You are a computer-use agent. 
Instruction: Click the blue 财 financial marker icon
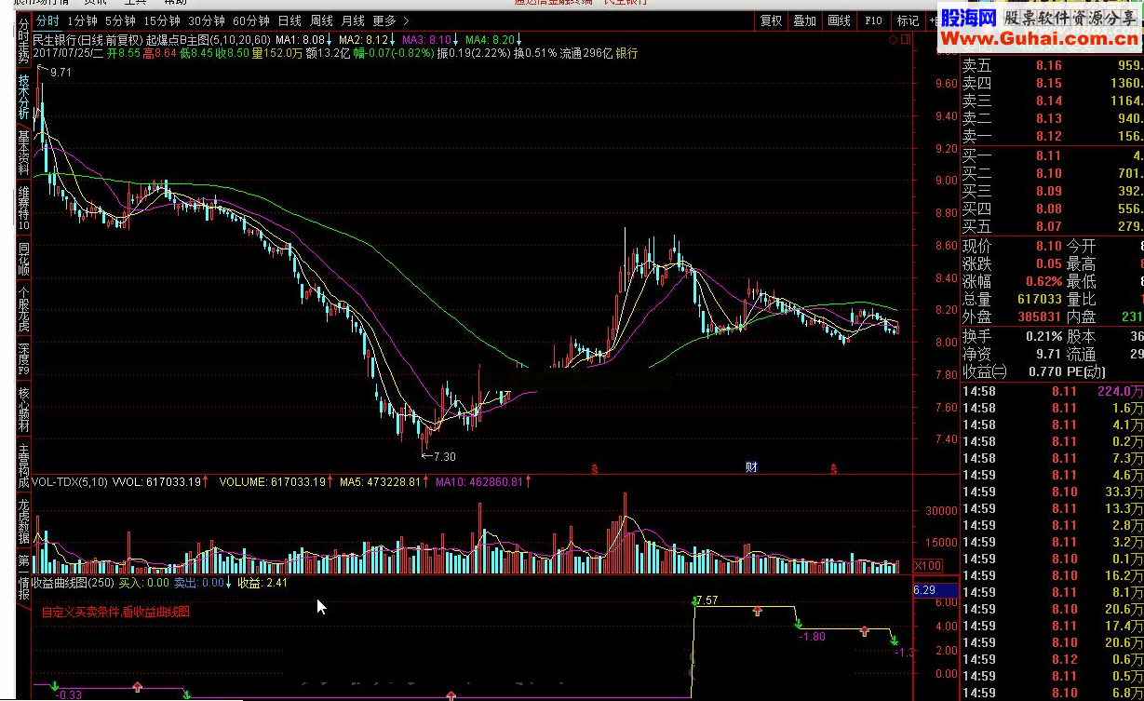pos(750,466)
